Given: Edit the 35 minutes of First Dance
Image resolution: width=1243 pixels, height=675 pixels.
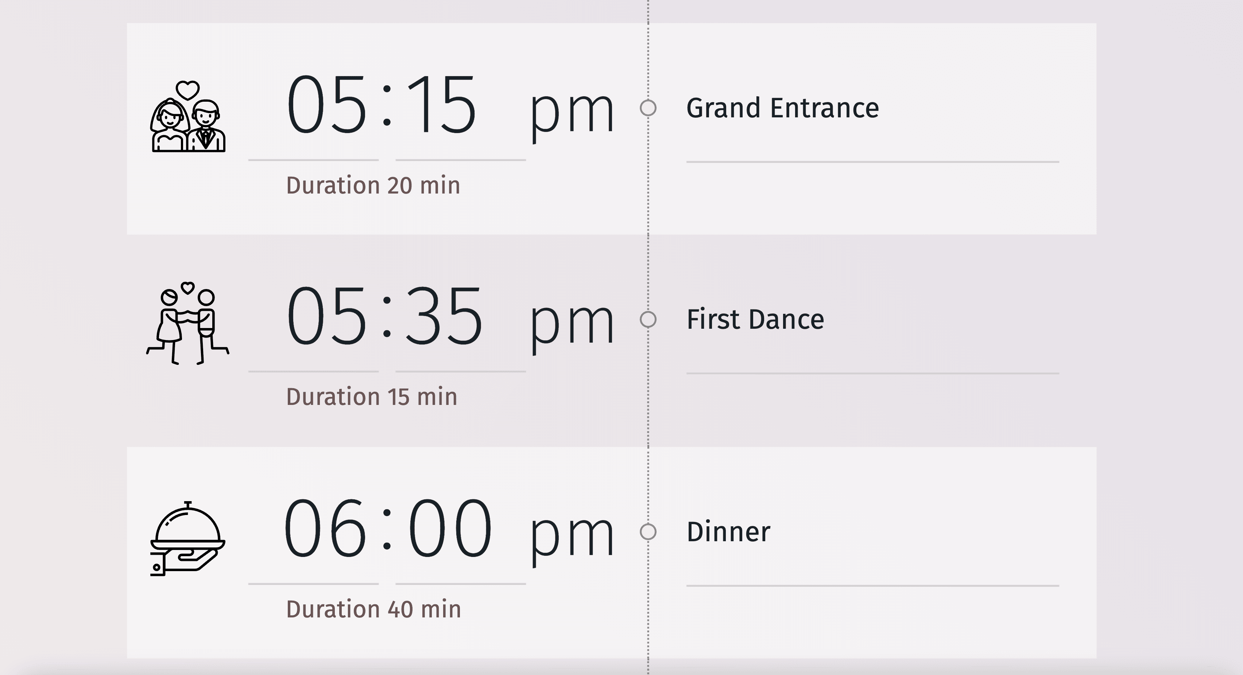Looking at the screenshot, I should tap(444, 316).
